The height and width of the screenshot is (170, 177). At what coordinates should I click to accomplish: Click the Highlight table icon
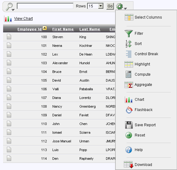129,64
